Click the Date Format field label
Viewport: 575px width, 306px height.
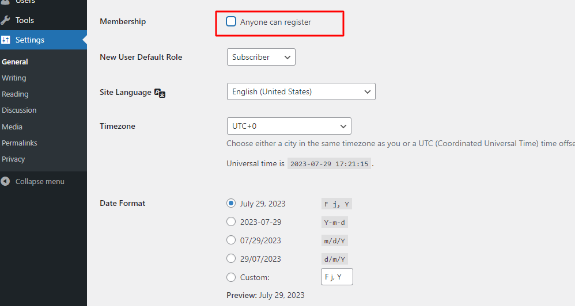point(123,203)
